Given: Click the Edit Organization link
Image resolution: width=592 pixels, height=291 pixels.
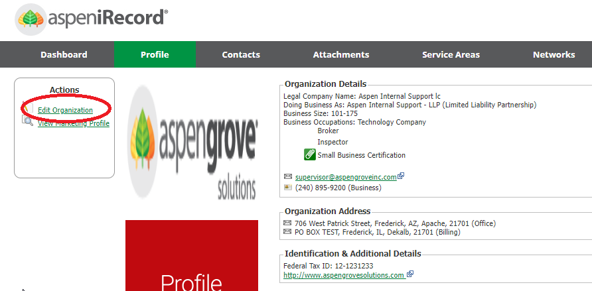Looking at the screenshot, I should pos(65,110).
